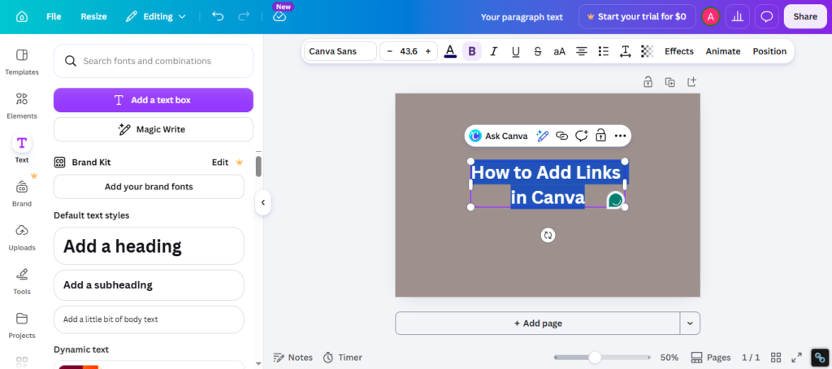Open Uploads in the sidebar
The image size is (832, 369).
(x=22, y=237)
